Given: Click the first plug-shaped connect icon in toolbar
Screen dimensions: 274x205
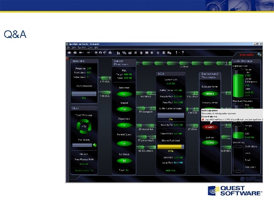Looking at the screenshot, I should point(69,53).
